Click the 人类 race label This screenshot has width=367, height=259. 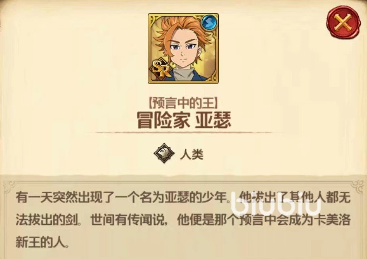tap(192, 154)
